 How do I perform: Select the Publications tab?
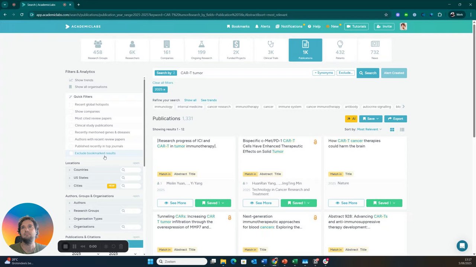coord(305,50)
